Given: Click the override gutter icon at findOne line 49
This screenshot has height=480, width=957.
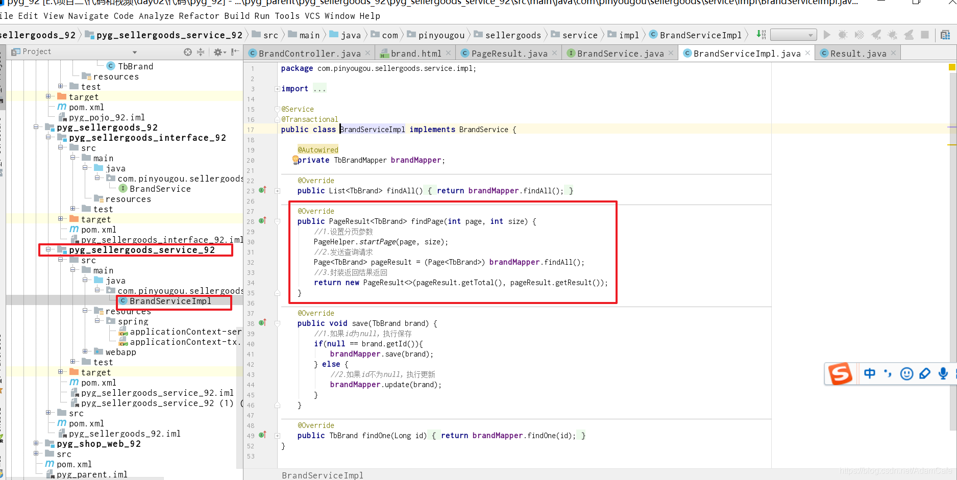Looking at the screenshot, I should point(262,435).
